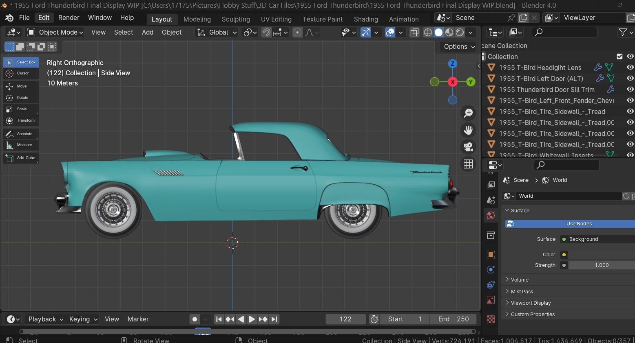Open the Playback dropdown in timeline

[x=44, y=319]
